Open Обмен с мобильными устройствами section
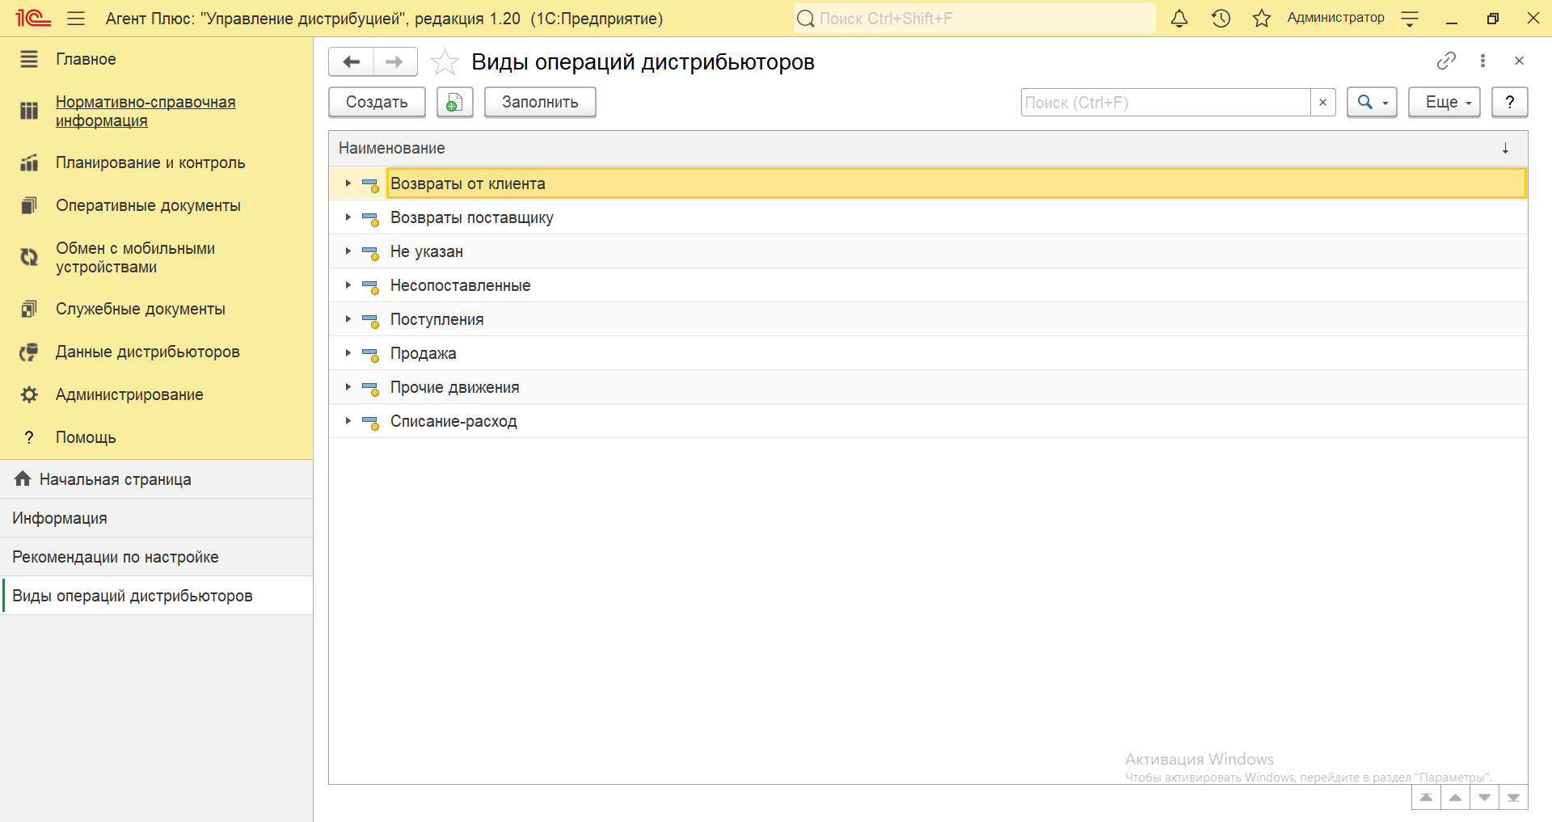 135,257
